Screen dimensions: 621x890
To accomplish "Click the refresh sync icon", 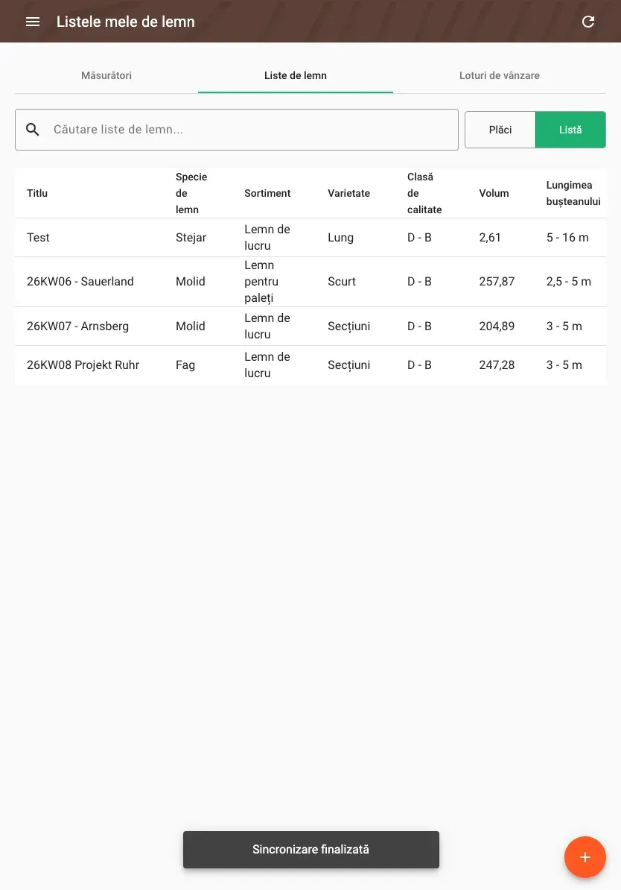I will [588, 22].
